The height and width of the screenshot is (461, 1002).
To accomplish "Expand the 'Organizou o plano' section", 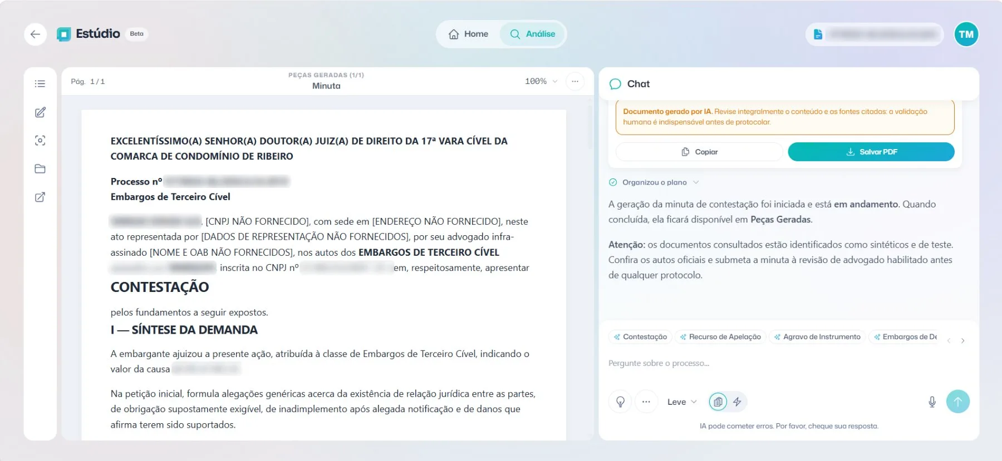I will [x=654, y=182].
